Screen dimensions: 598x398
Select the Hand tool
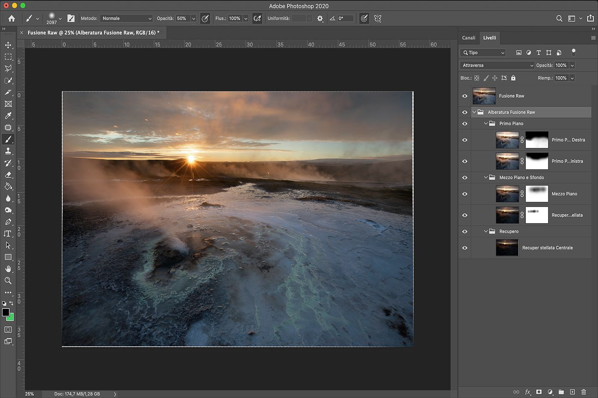coord(8,269)
